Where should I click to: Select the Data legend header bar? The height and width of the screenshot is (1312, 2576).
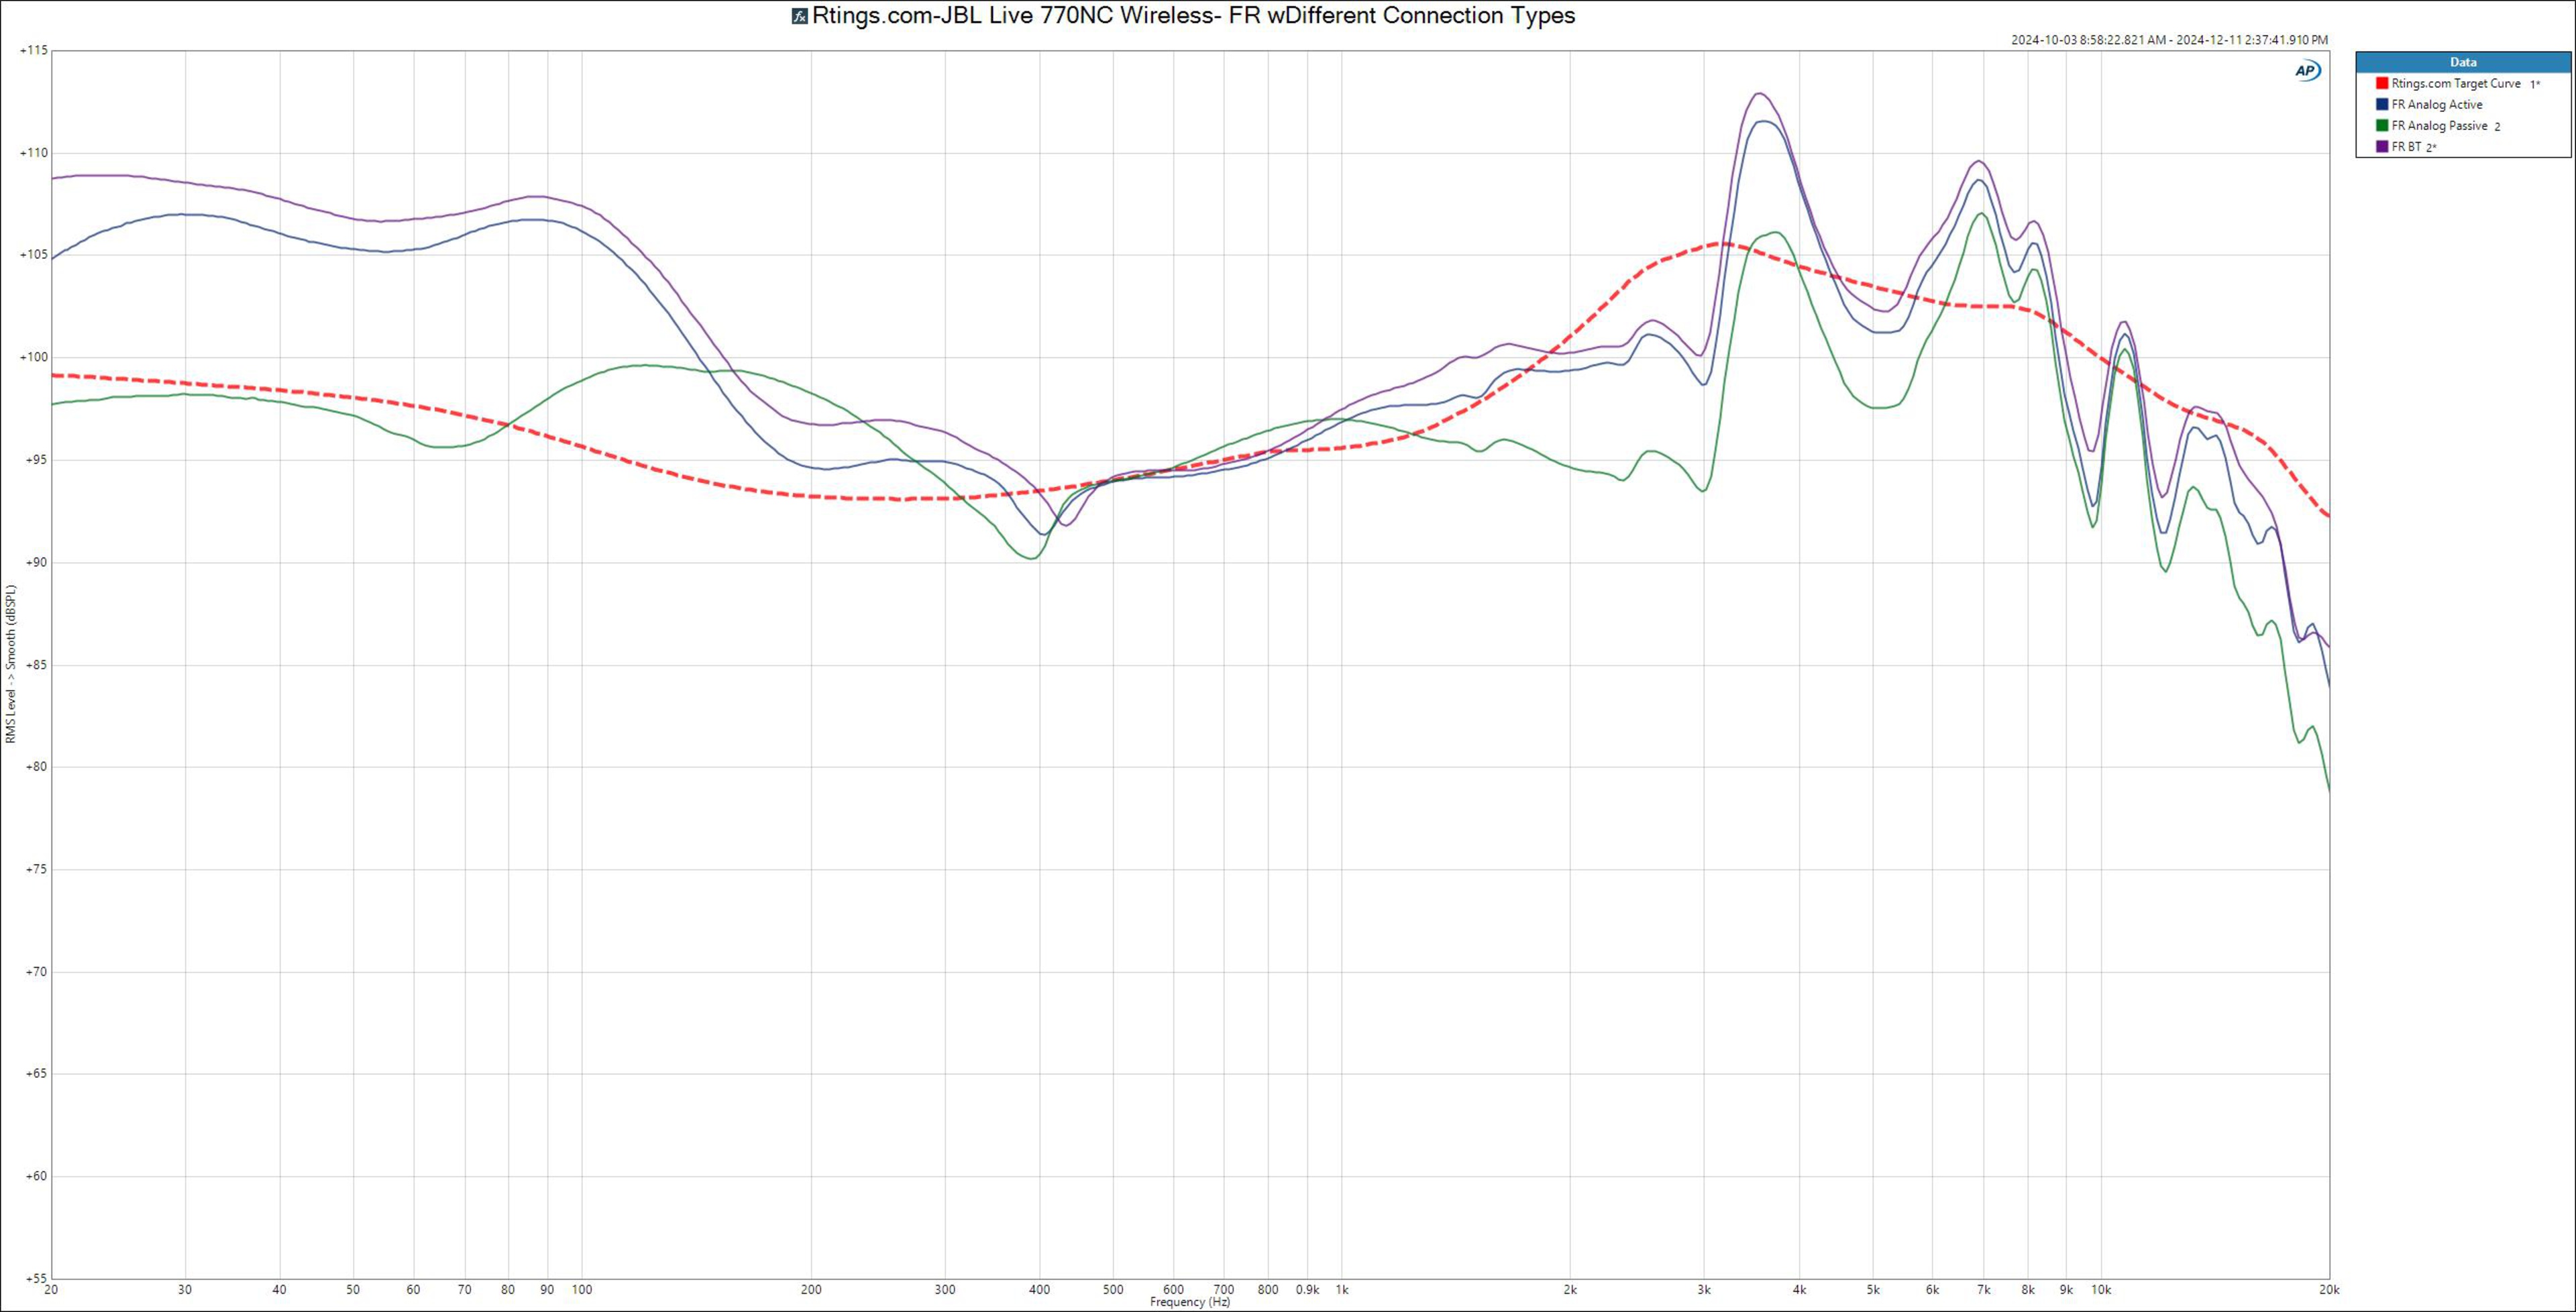(x=2463, y=62)
